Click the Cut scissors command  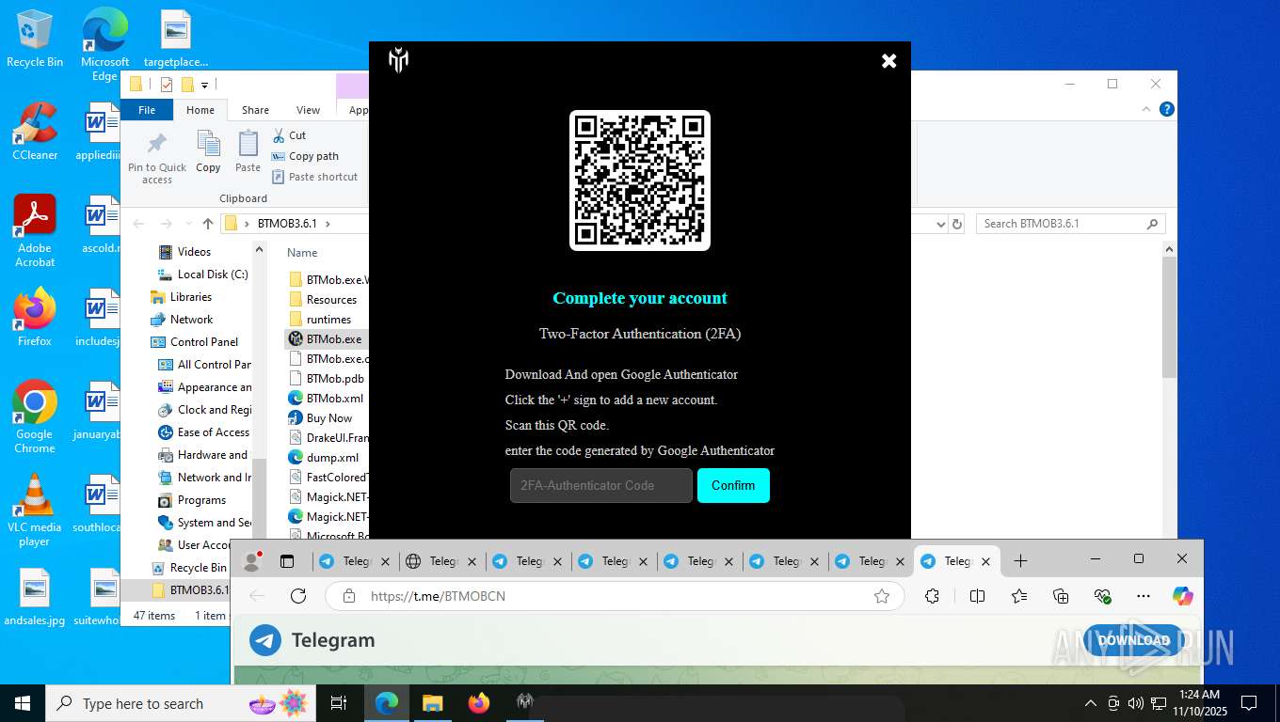[x=289, y=135]
